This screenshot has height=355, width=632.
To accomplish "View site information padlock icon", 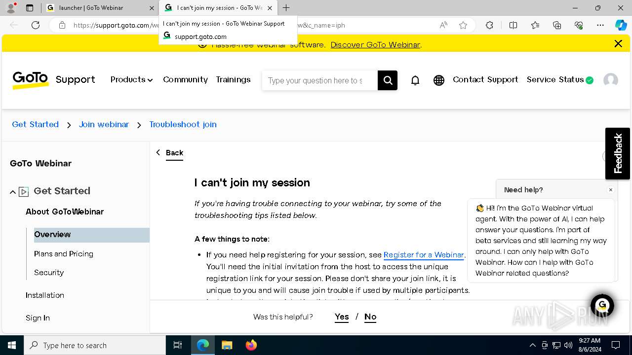I will [62, 25].
